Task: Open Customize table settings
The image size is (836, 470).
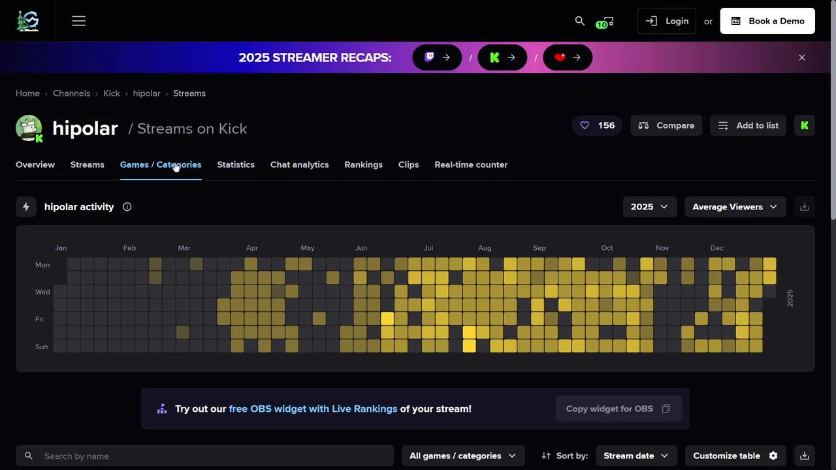Action: point(735,456)
